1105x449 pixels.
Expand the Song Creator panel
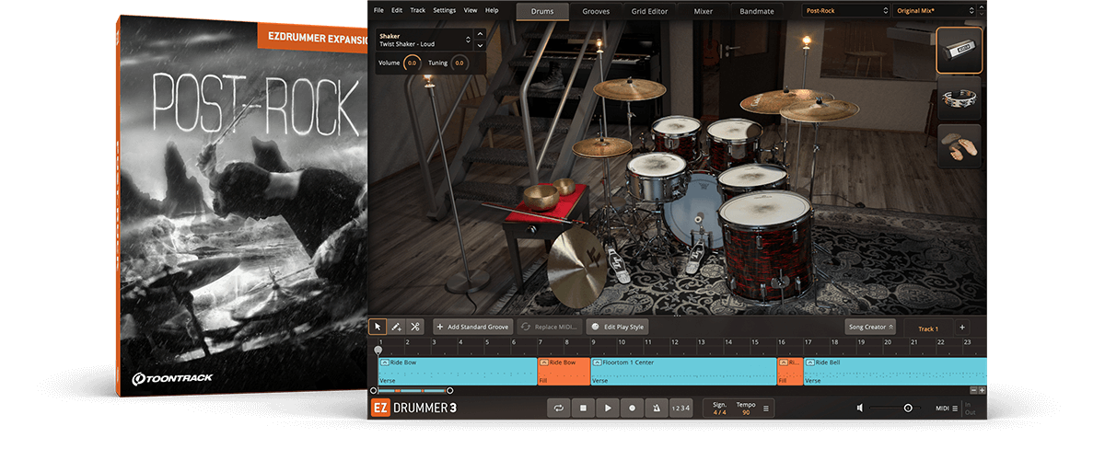(869, 328)
